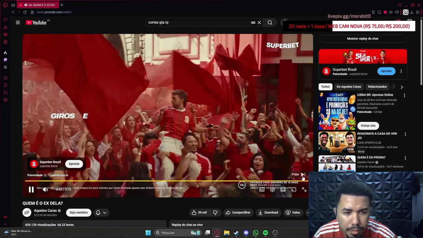Open the sidebar settings gear icon

point(5,100)
